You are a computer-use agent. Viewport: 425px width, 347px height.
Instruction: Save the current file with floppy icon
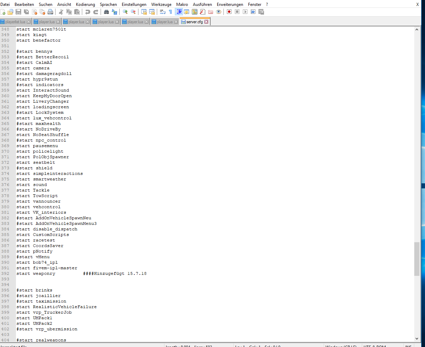[x=18, y=12]
